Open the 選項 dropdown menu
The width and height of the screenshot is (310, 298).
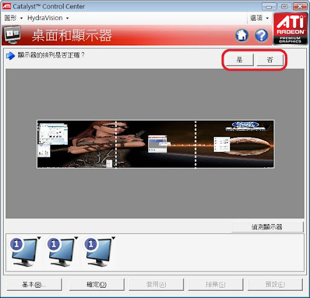(259, 18)
